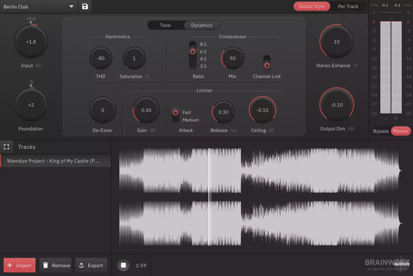Click the save preset floppy icon
This screenshot has height=276, width=413.
85,7
